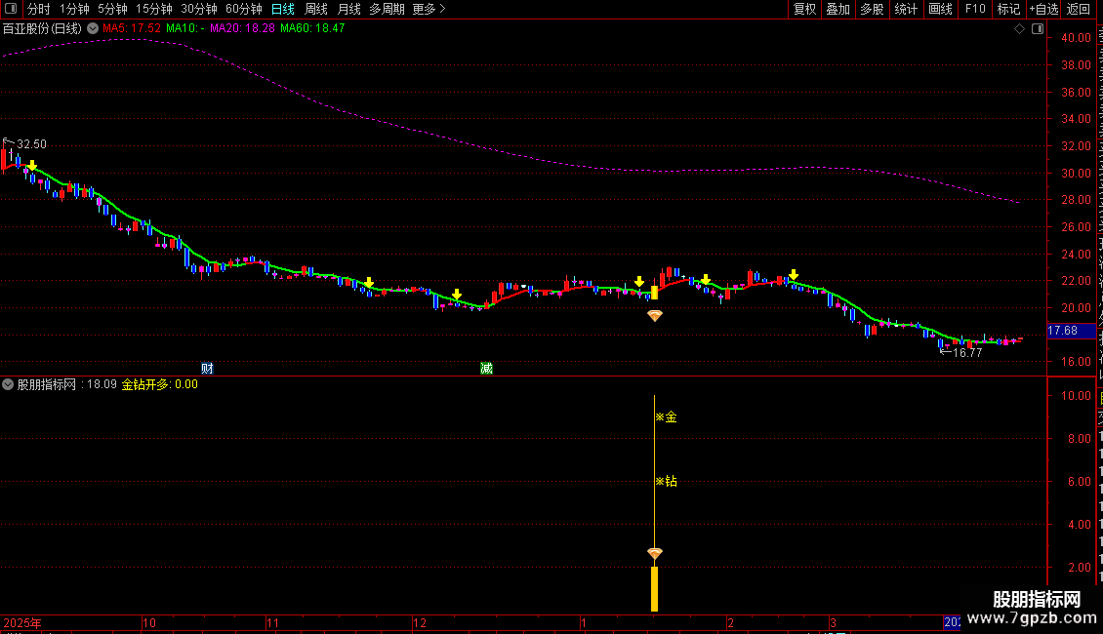Switch to the 周线 weekly chart tab

pyautogui.click(x=316, y=9)
